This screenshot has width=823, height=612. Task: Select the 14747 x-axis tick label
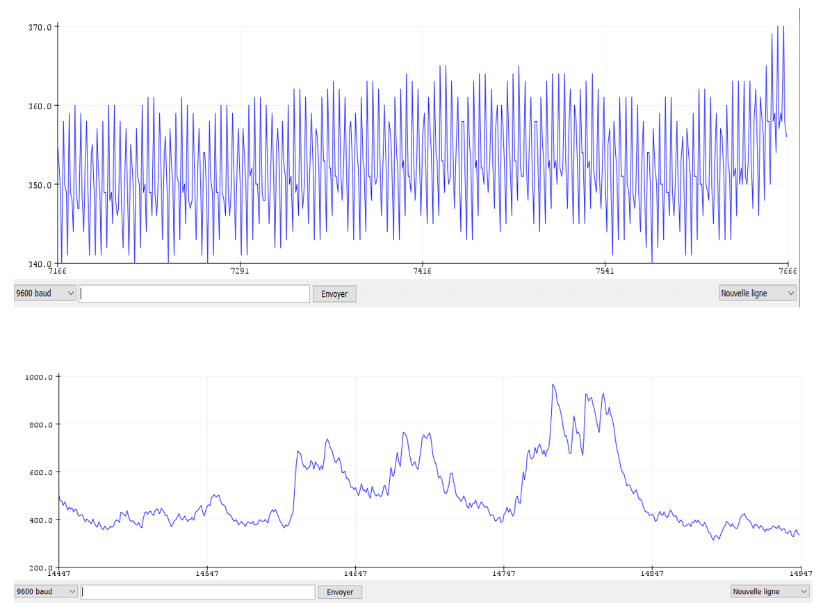click(x=503, y=574)
